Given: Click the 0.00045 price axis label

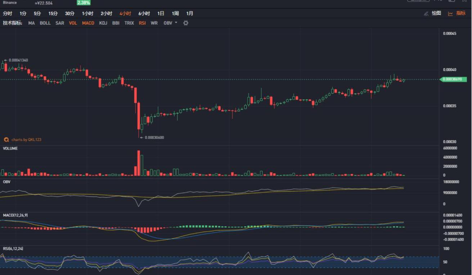Looking at the screenshot, I should 450,33.
